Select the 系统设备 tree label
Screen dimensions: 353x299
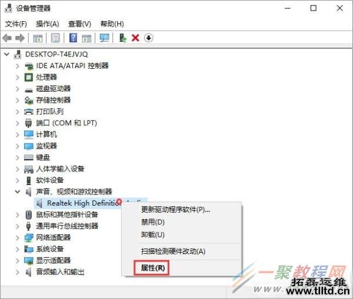50,249
